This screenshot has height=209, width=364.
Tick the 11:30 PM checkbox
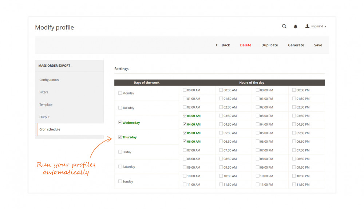(x=294, y=185)
